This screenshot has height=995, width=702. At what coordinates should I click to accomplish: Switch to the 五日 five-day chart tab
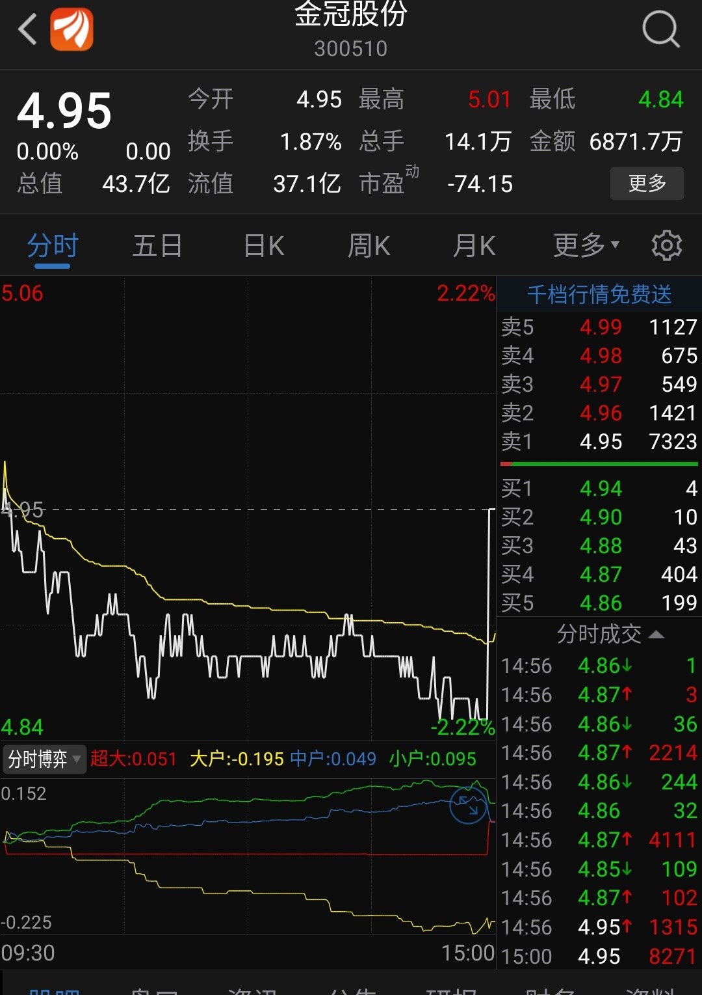[157, 245]
